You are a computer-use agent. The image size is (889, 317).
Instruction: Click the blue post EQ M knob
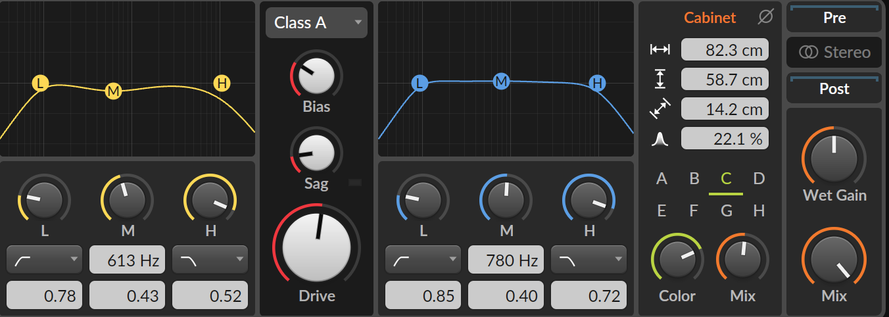coord(506,200)
